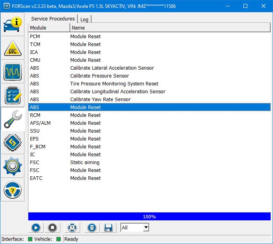Select the FSC Static aiming procedure
The image size is (273, 244).
click(x=150, y=163)
